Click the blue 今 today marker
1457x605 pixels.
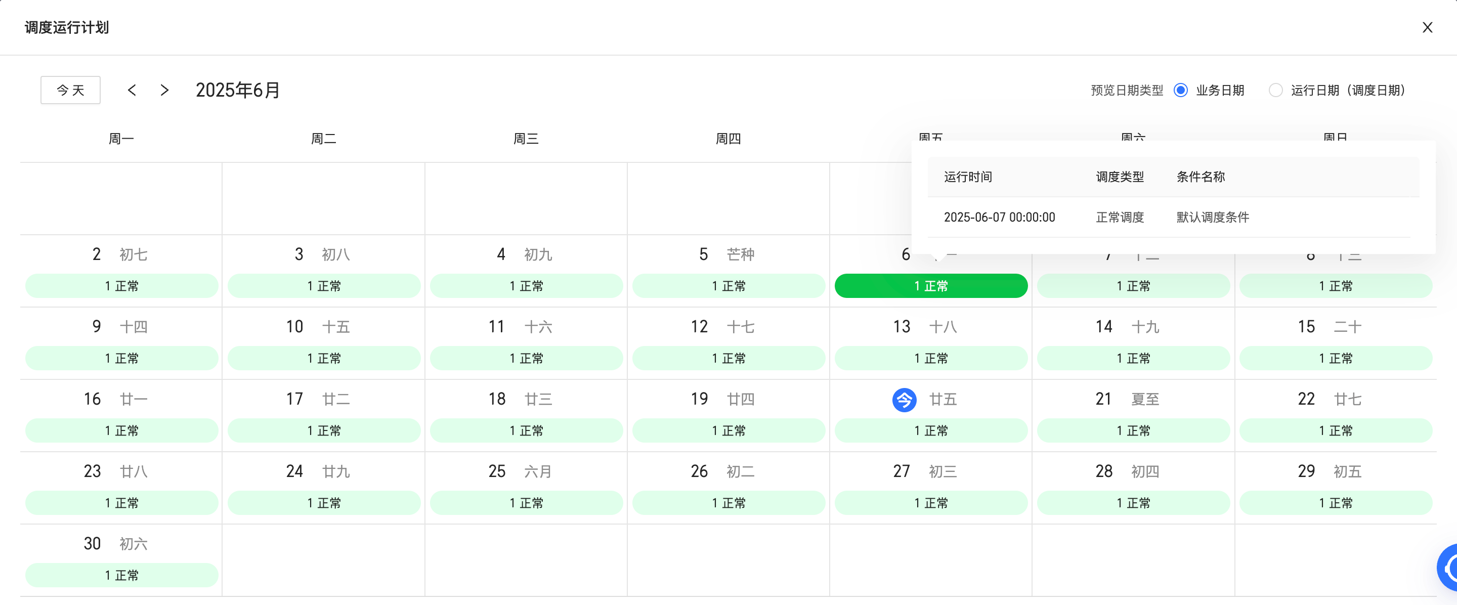click(904, 399)
